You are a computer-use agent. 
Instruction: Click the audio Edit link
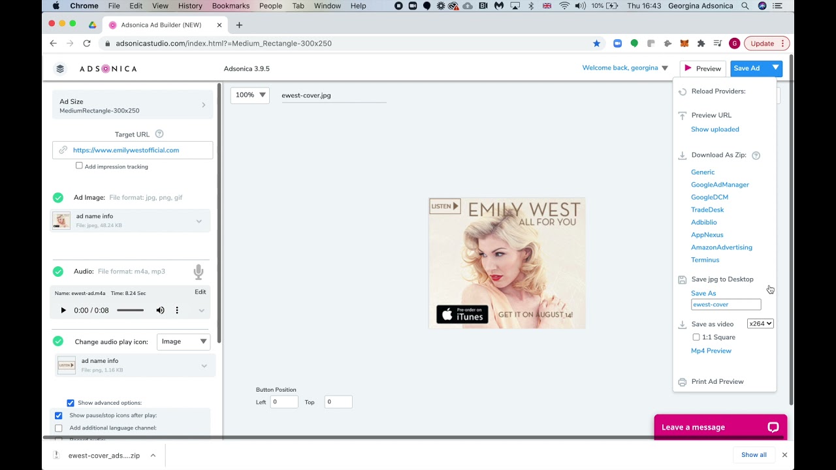coord(201,292)
